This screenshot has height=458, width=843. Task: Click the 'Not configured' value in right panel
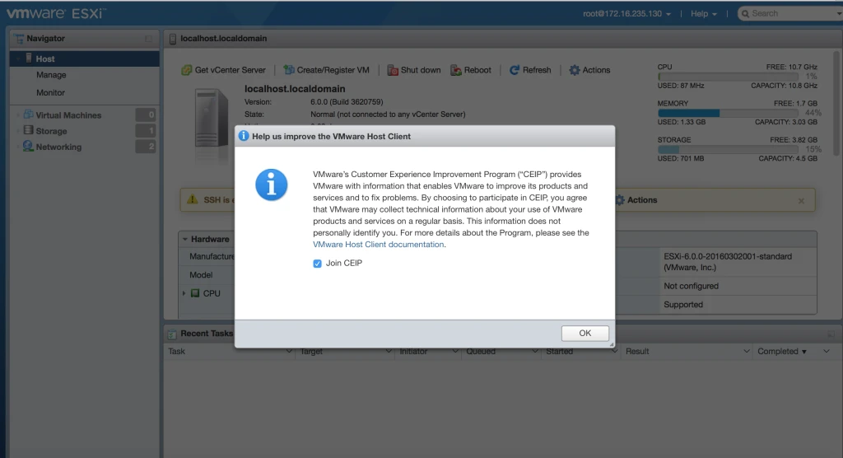pyautogui.click(x=691, y=286)
